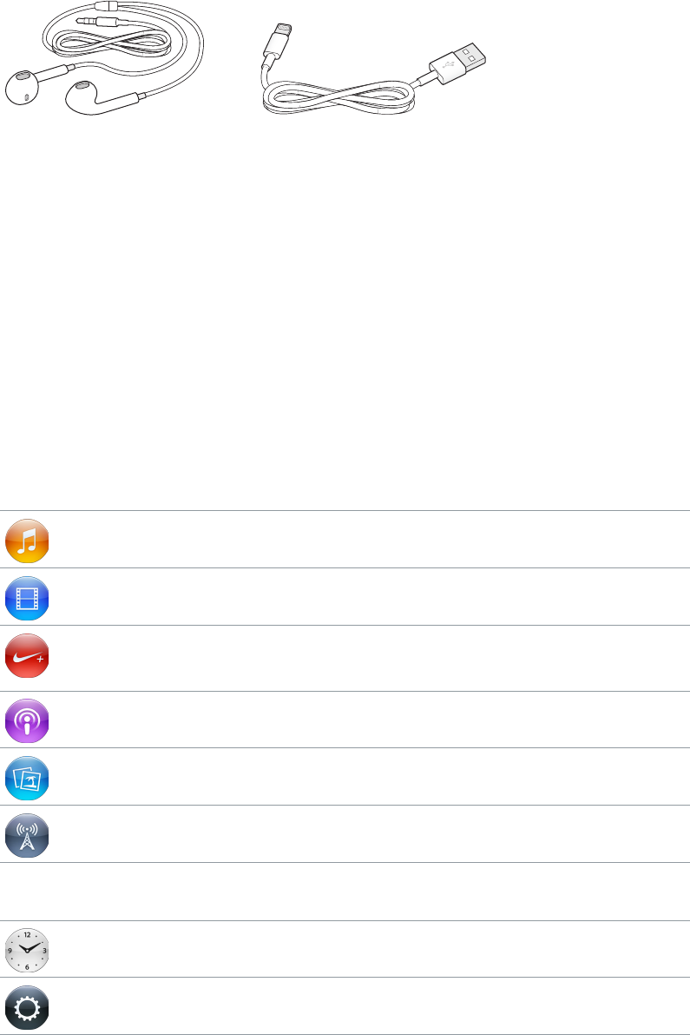Click the number 12 on clock icon
The width and height of the screenshot is (690, 1035).
27,934
